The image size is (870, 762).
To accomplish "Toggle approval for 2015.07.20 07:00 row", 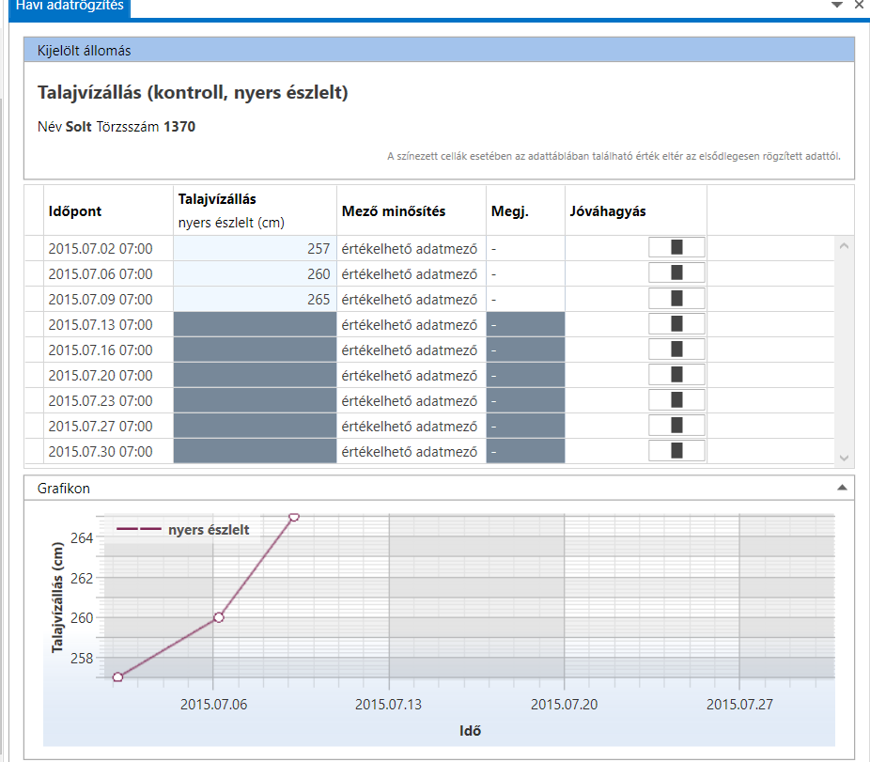I will click(x=676, y=375).
